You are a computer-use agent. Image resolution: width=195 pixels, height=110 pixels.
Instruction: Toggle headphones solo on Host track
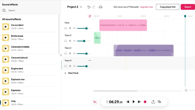(x=66, y=28)
